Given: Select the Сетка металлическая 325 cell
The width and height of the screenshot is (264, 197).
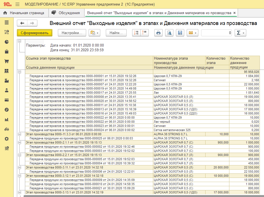Looking at the screenshot, I should tap(191, 130).
